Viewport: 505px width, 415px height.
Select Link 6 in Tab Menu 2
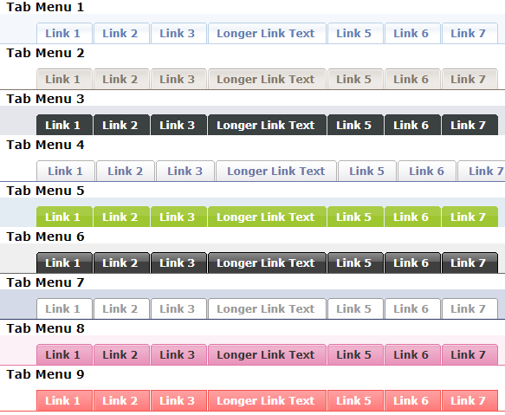412,79
